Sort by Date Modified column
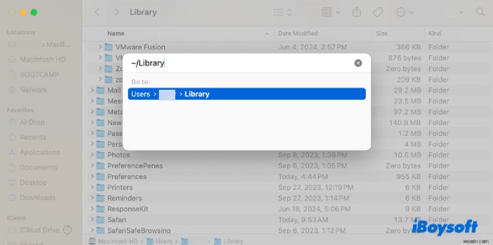 [298, 33]
